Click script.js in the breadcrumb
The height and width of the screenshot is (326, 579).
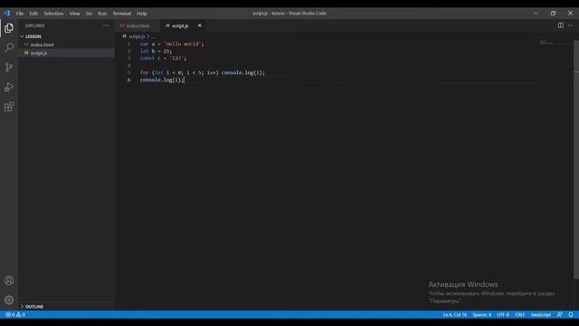point(137,36)
